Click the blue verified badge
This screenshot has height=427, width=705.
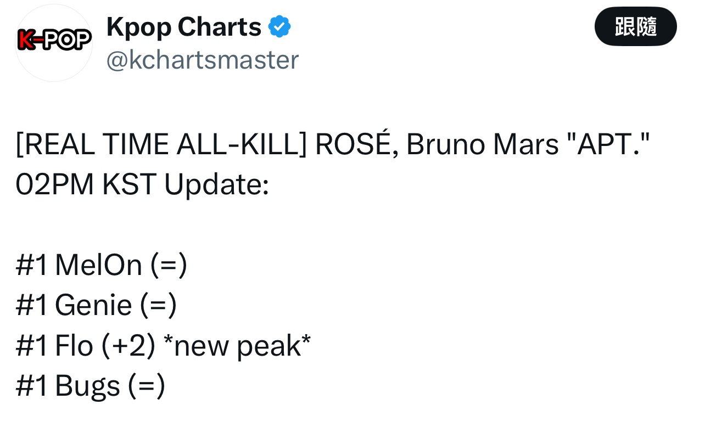279,27
